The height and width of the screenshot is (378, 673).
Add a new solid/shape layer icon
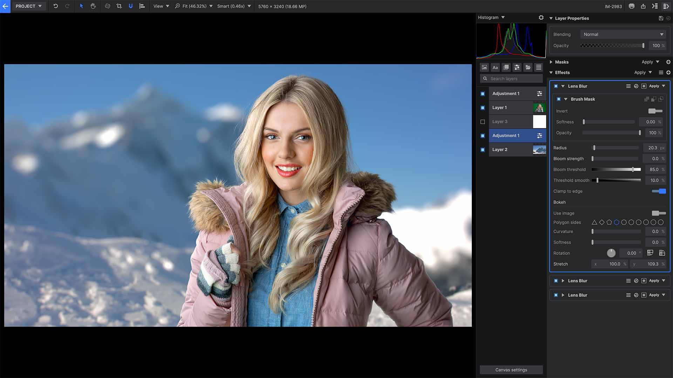506,67
